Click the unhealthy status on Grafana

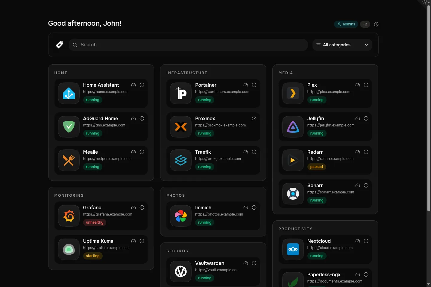(95, 222)
